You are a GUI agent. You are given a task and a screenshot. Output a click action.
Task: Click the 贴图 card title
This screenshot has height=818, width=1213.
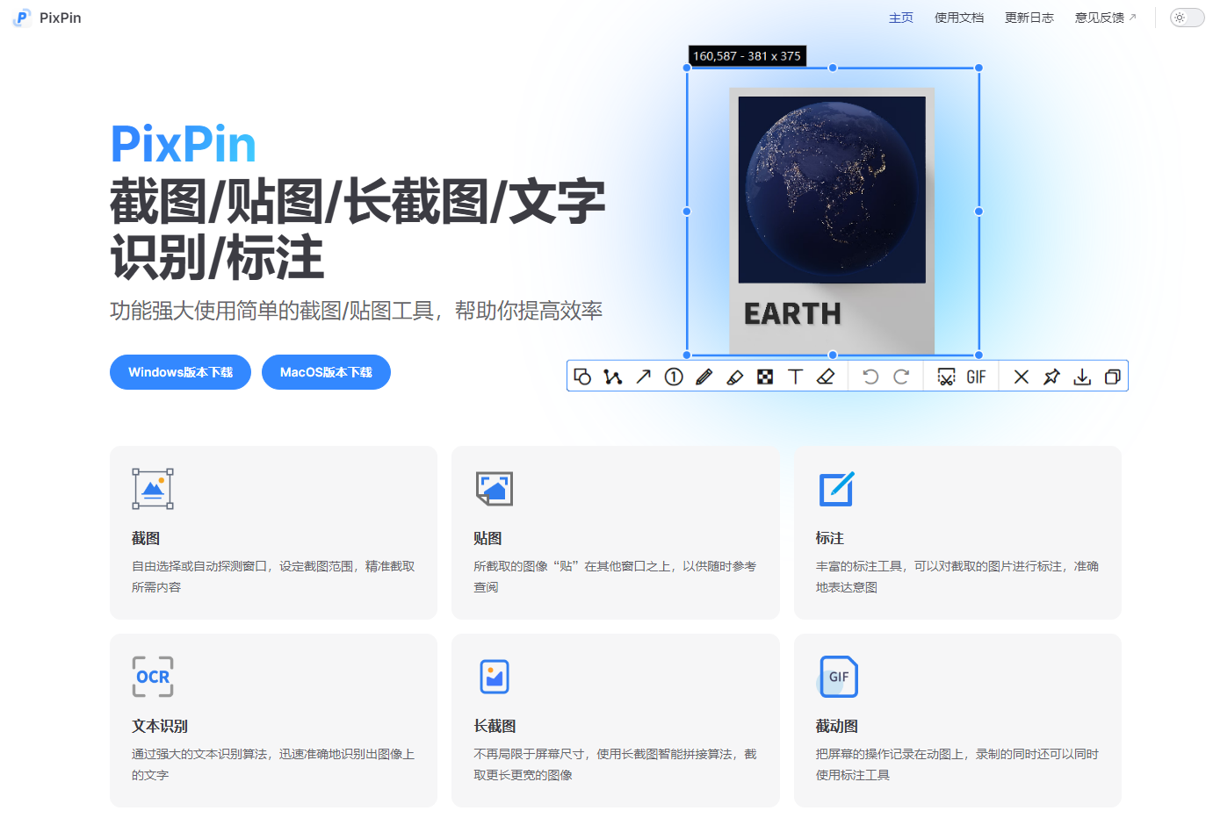[487, 538]
